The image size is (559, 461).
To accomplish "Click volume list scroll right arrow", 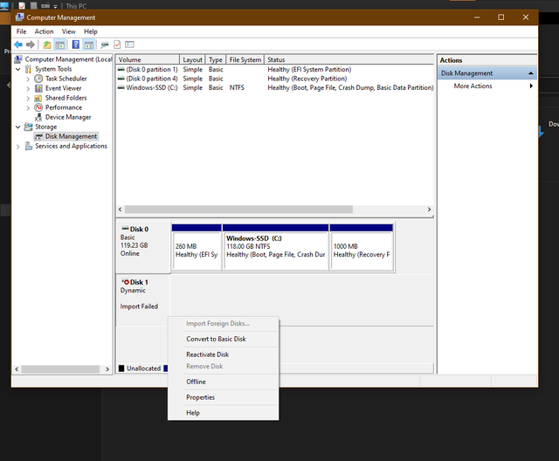I will pos(429,210).
